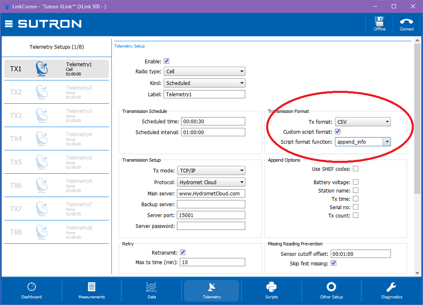Open Measurements list icon in bottom bar
This screenshot has height=305, width=423.
[91, 287]
